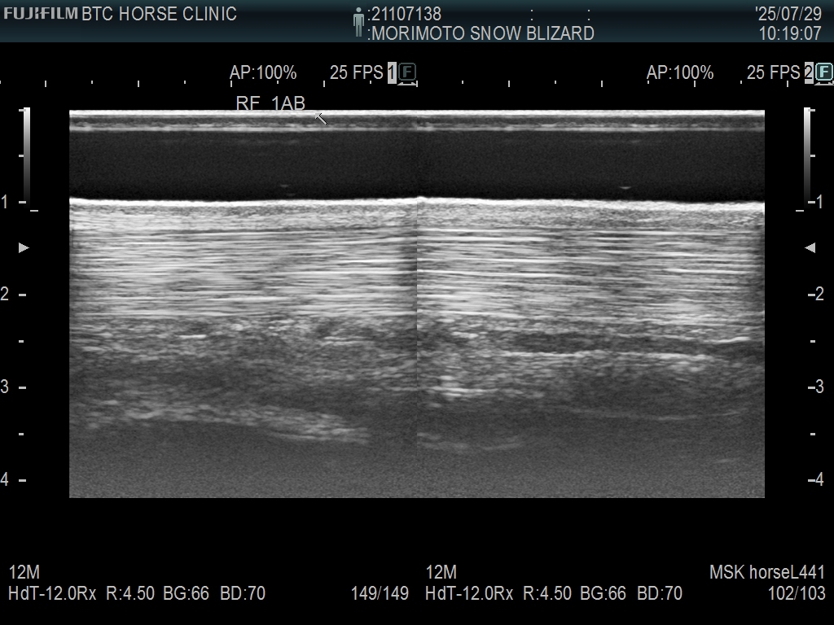
Task: Click depth label '2' on the left scale
Action: click(x=5, y=294)
